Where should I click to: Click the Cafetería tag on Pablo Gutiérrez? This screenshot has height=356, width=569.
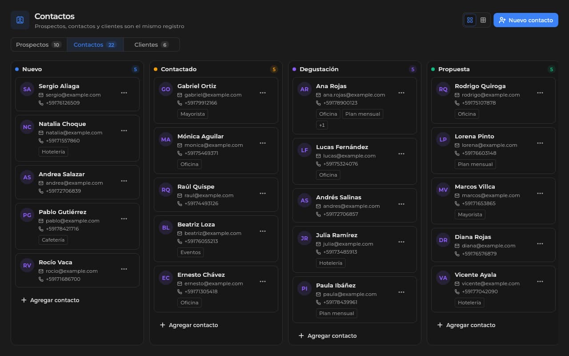53,240
